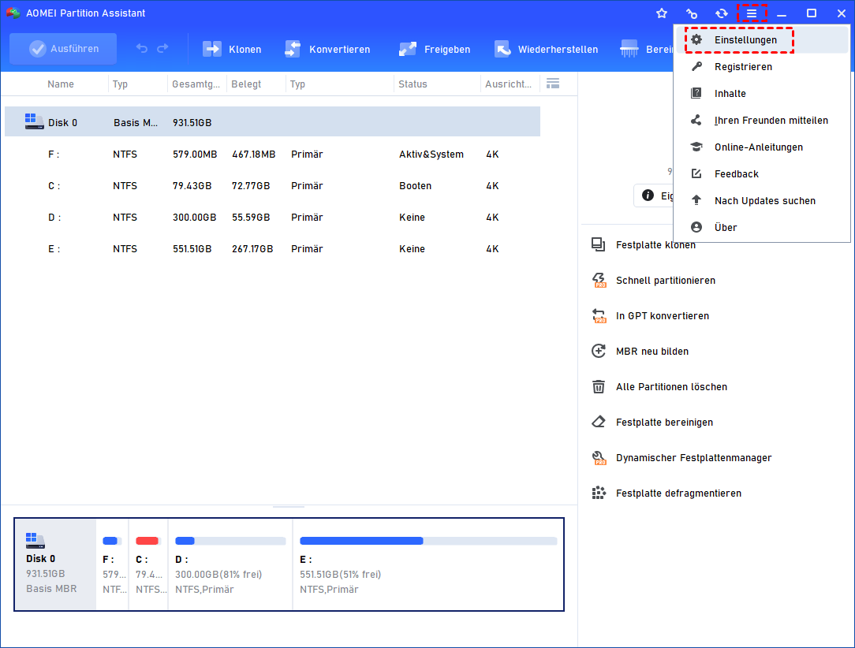Select Registrieren from the menu
855x648 pixels.
click(762, 66)
